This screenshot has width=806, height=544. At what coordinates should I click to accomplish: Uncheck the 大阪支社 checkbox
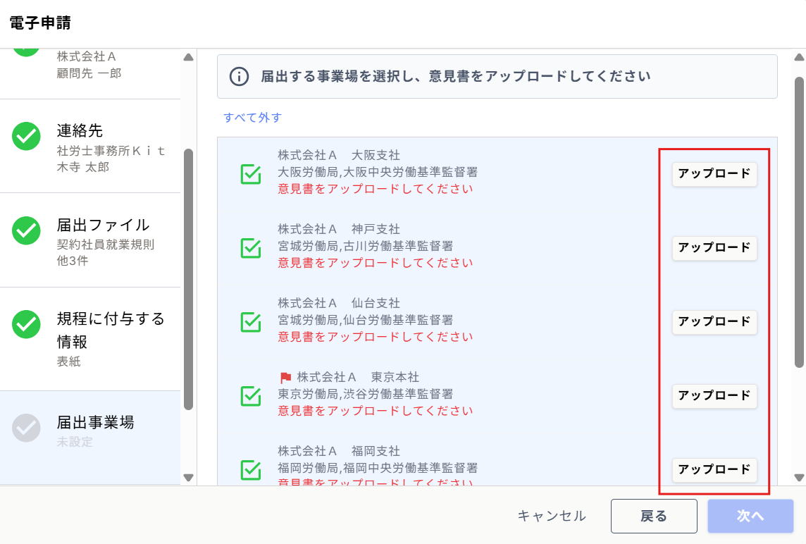pos(251,174)
